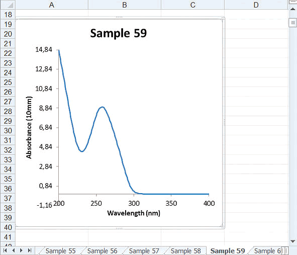Select row 30 header
The image size is (297, 255).
(8, 131)
